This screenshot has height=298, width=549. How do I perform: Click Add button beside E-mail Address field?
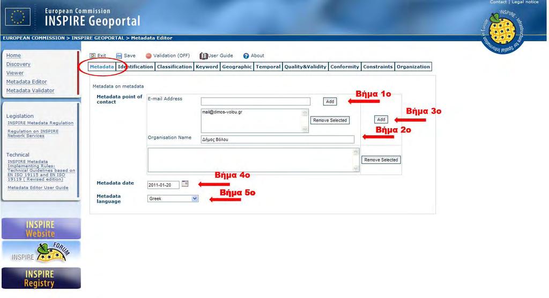coord(330,101)
